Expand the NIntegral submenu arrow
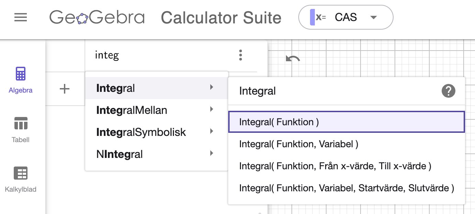This screenshot has width=475, height=214. click(211, 154)
